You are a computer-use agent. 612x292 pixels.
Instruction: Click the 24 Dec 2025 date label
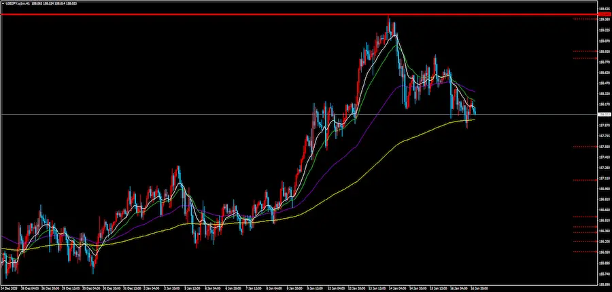click(10, 288)
